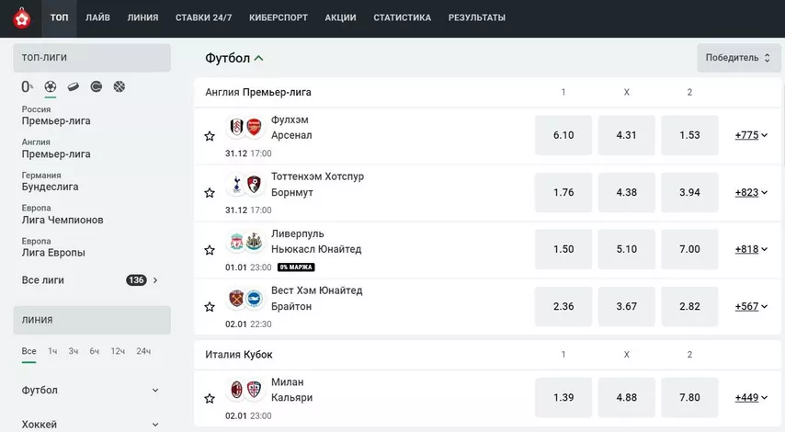
Task: Select the tennis ball sport icon
Action: [x=97, y=86]
